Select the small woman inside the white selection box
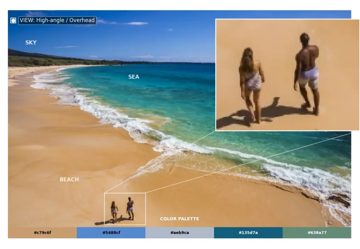360x249 pixels. pos(114,211)
